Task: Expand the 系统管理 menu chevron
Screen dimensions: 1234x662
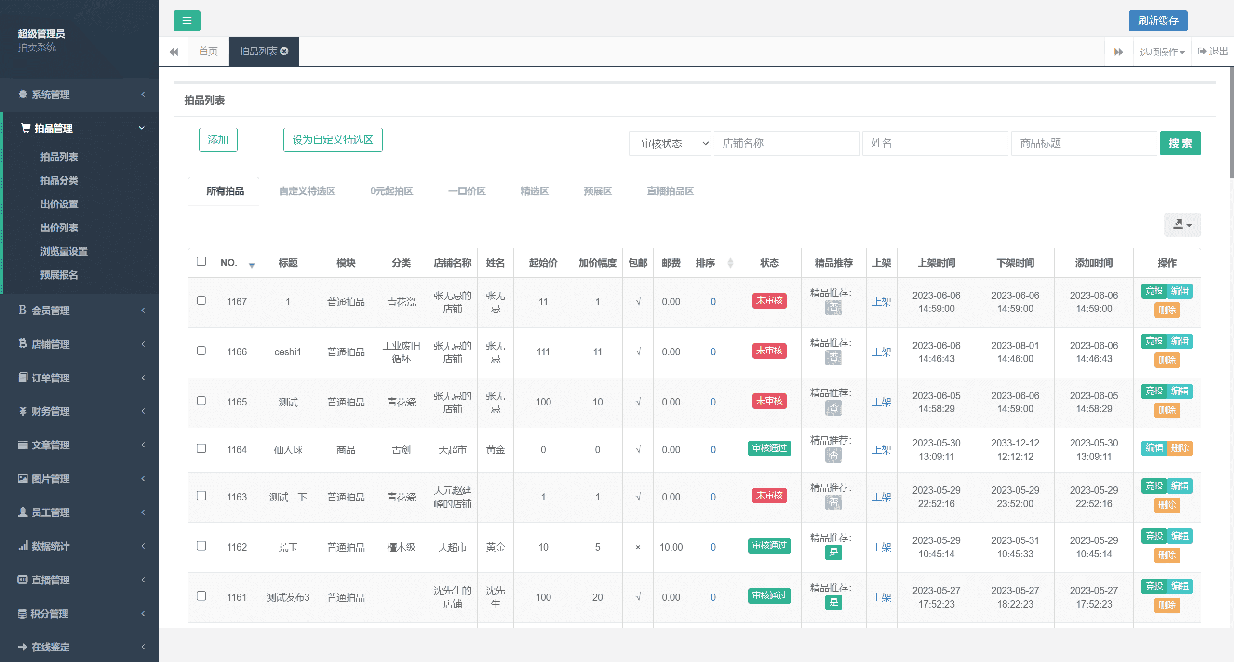Action: (143, 94)
